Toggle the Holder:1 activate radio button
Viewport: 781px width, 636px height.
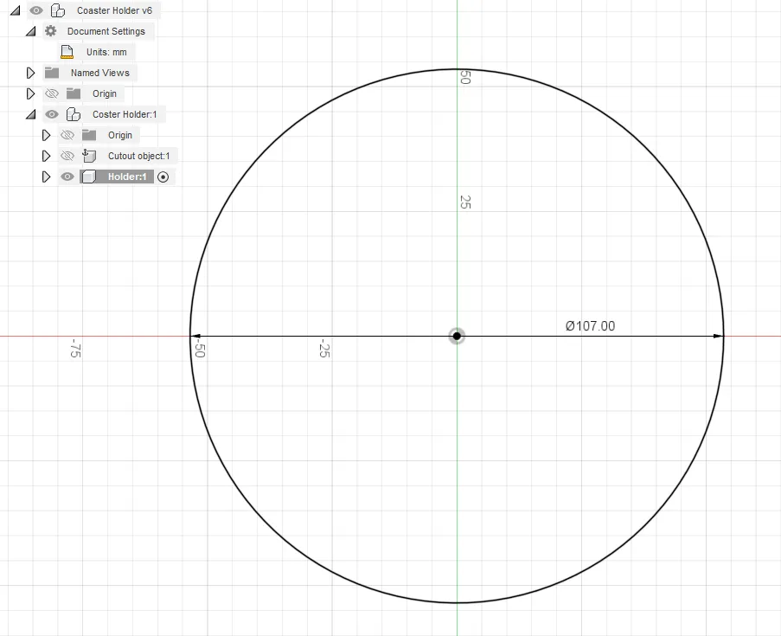tap(163, 177)
